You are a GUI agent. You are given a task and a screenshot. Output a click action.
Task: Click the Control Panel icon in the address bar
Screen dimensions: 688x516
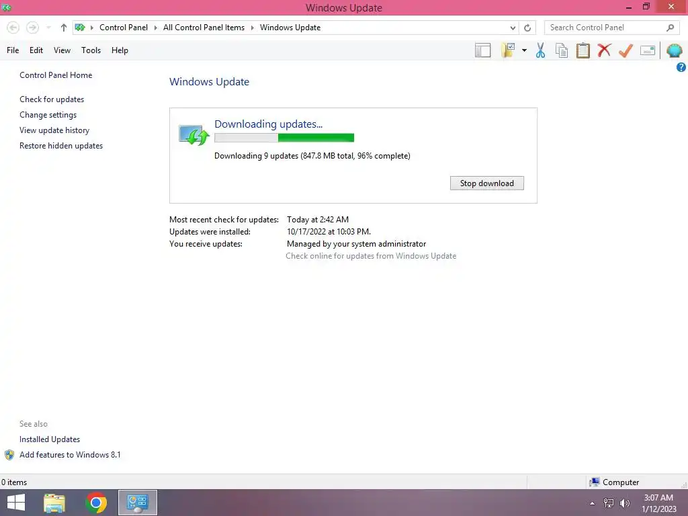(80, 28)
